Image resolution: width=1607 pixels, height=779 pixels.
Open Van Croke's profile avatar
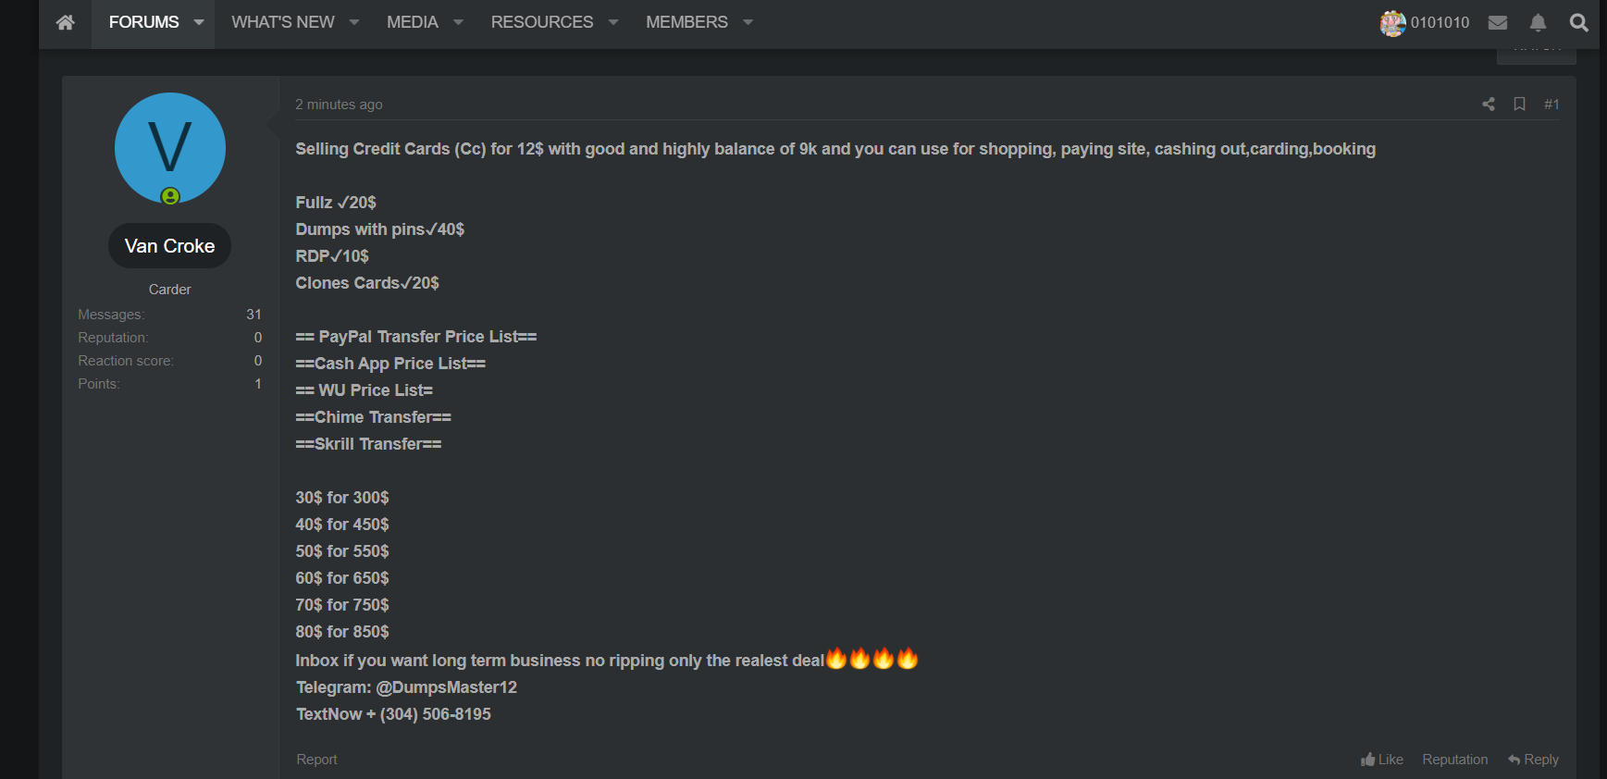pos(170,148)
